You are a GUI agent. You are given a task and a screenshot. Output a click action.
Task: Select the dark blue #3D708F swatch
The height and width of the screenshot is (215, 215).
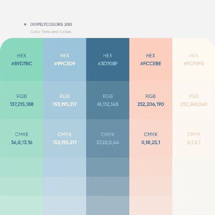coord(107,60)
